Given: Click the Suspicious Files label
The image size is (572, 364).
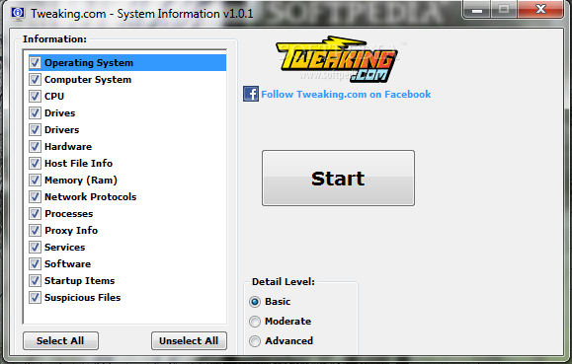Looking at the screenshot, I should pos(82,297).
